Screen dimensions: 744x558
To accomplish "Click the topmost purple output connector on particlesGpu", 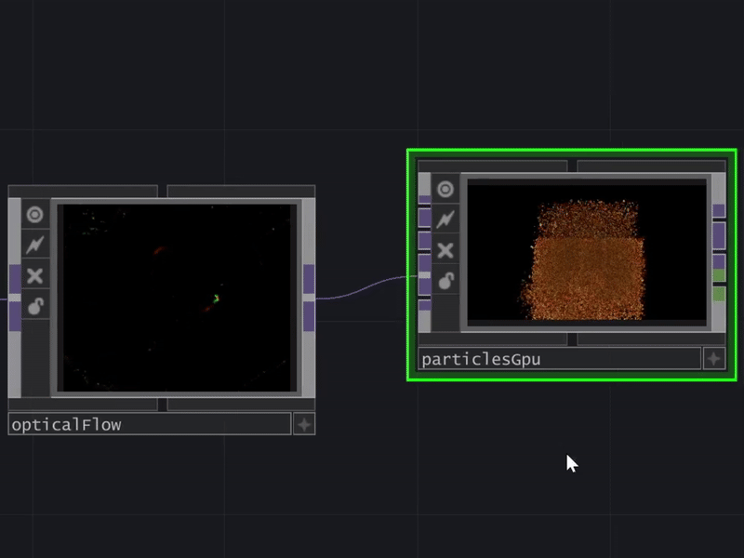I will pyautogui.click(x=719, y=211).
